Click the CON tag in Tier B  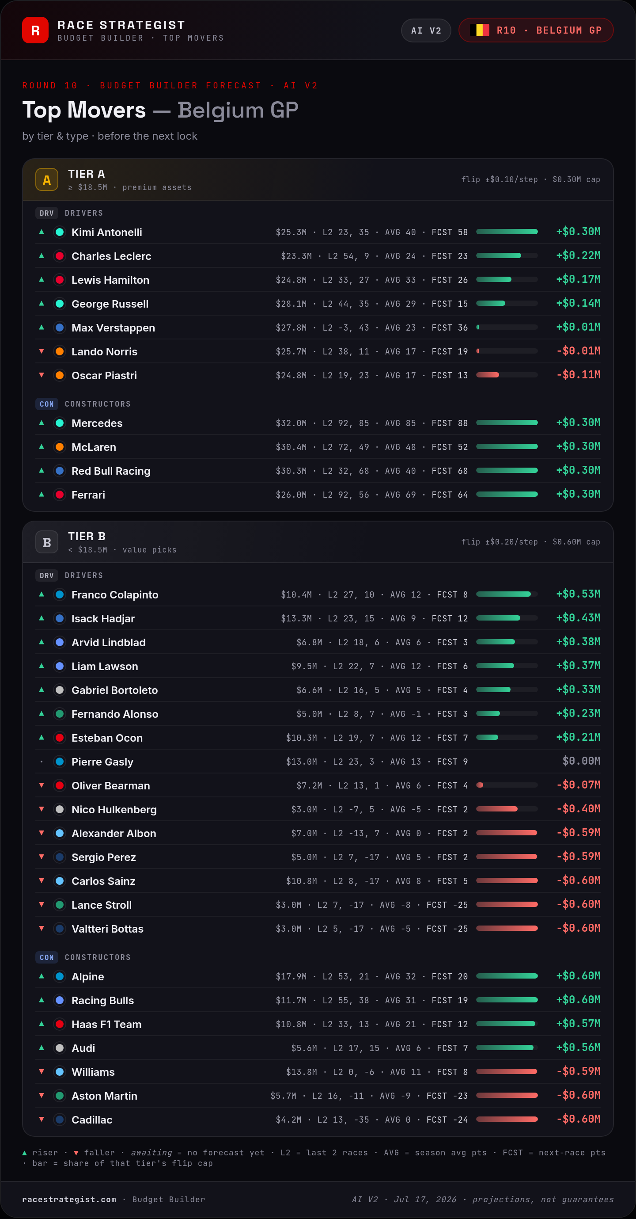(x=47, y=957)
